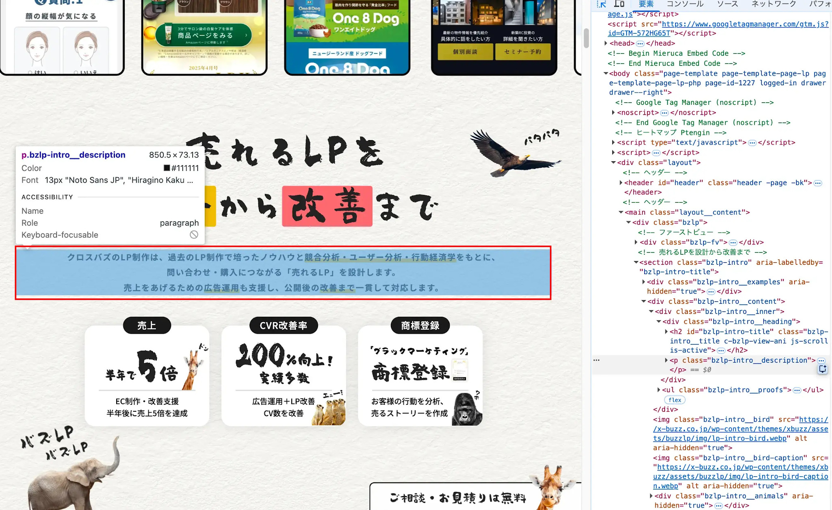Click the セミナー予約 yellow button
Screen dimensions: 832x510
tap(523, 52)
